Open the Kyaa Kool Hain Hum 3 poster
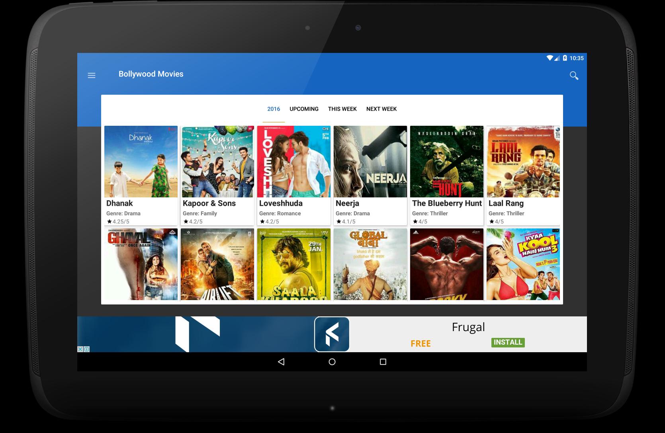This screenshot has height=433, width=665. click(x=523, y=264)
